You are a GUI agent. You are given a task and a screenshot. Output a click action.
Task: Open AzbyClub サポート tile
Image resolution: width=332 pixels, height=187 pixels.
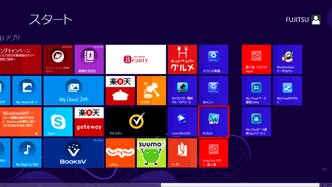213,153
